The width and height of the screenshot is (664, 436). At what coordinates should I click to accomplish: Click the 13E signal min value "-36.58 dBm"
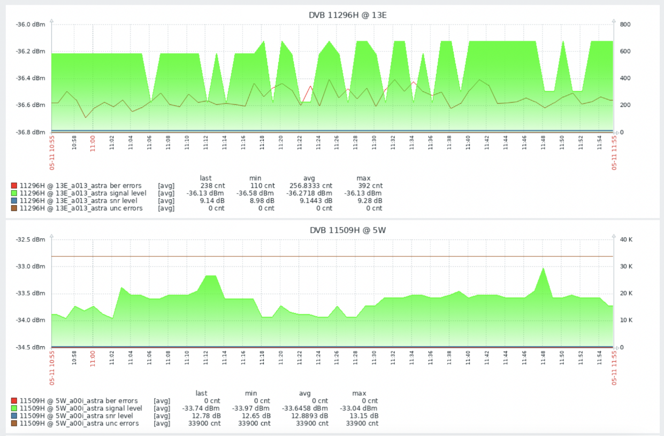pos(255,193)
